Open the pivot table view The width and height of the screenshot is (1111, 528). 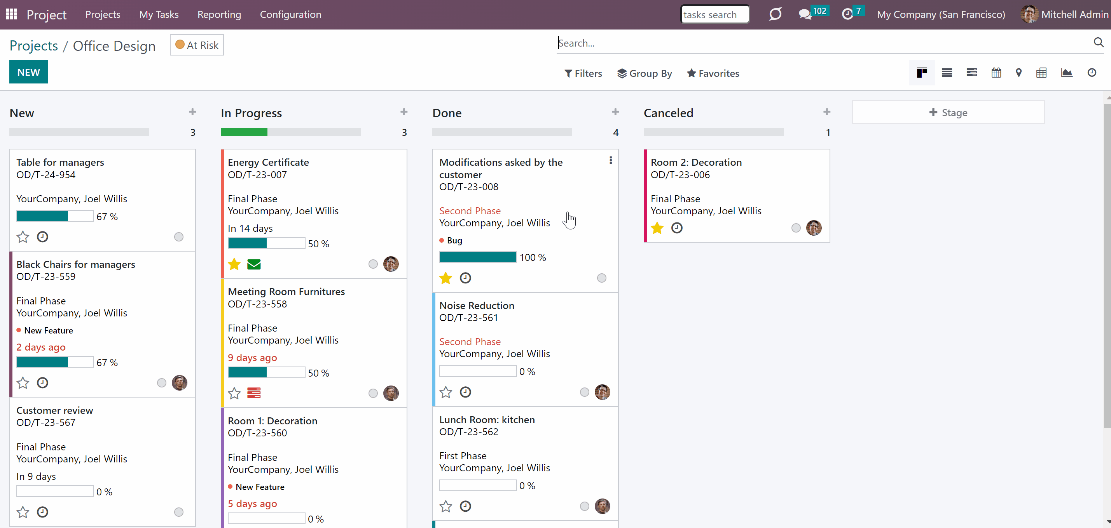1041,73
